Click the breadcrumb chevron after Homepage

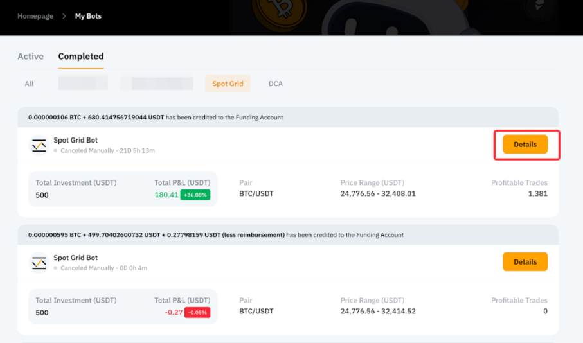coord(64,16)
